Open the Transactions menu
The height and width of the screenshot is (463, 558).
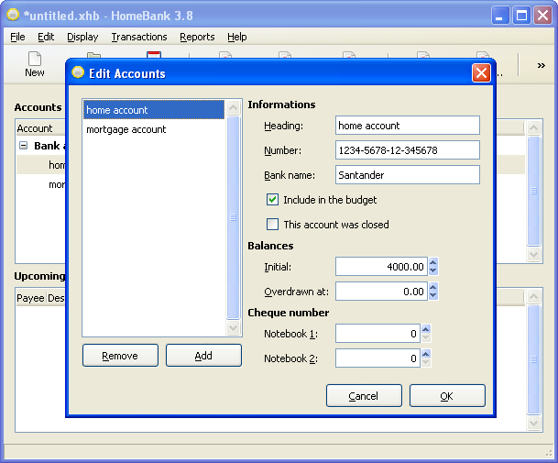pos(139,37)
